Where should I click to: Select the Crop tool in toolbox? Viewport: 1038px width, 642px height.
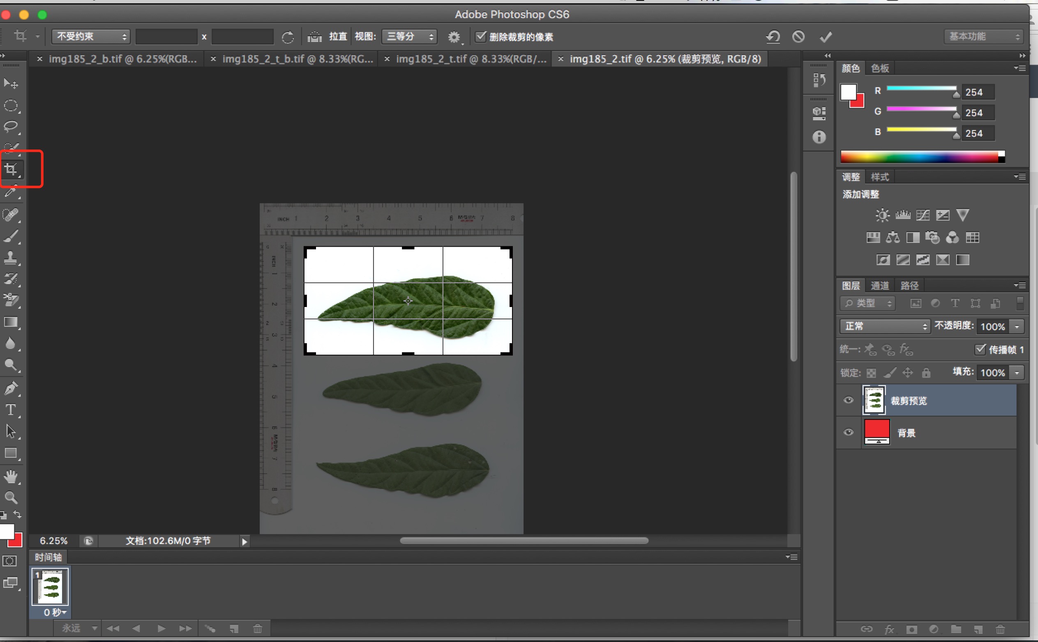tap(11, 170)
